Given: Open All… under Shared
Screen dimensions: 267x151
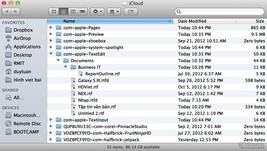Looking at the screenshot, I should coord(14,98).
